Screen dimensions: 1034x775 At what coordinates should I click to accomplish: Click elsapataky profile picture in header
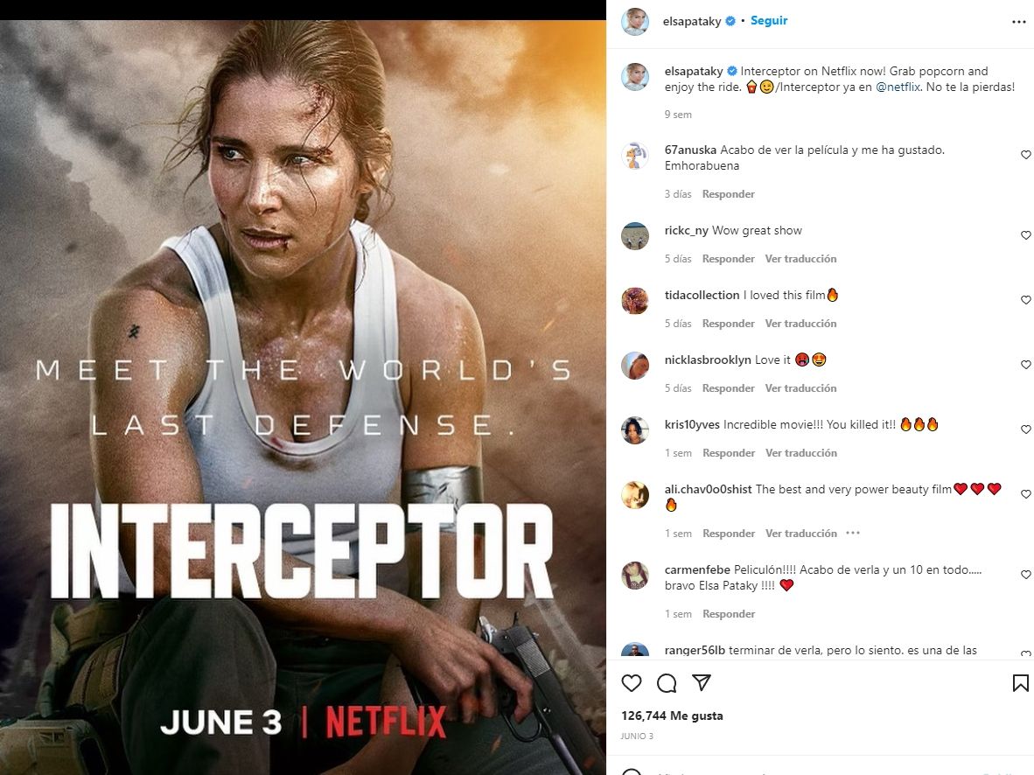pyautogui.click(x=635, y=22)
